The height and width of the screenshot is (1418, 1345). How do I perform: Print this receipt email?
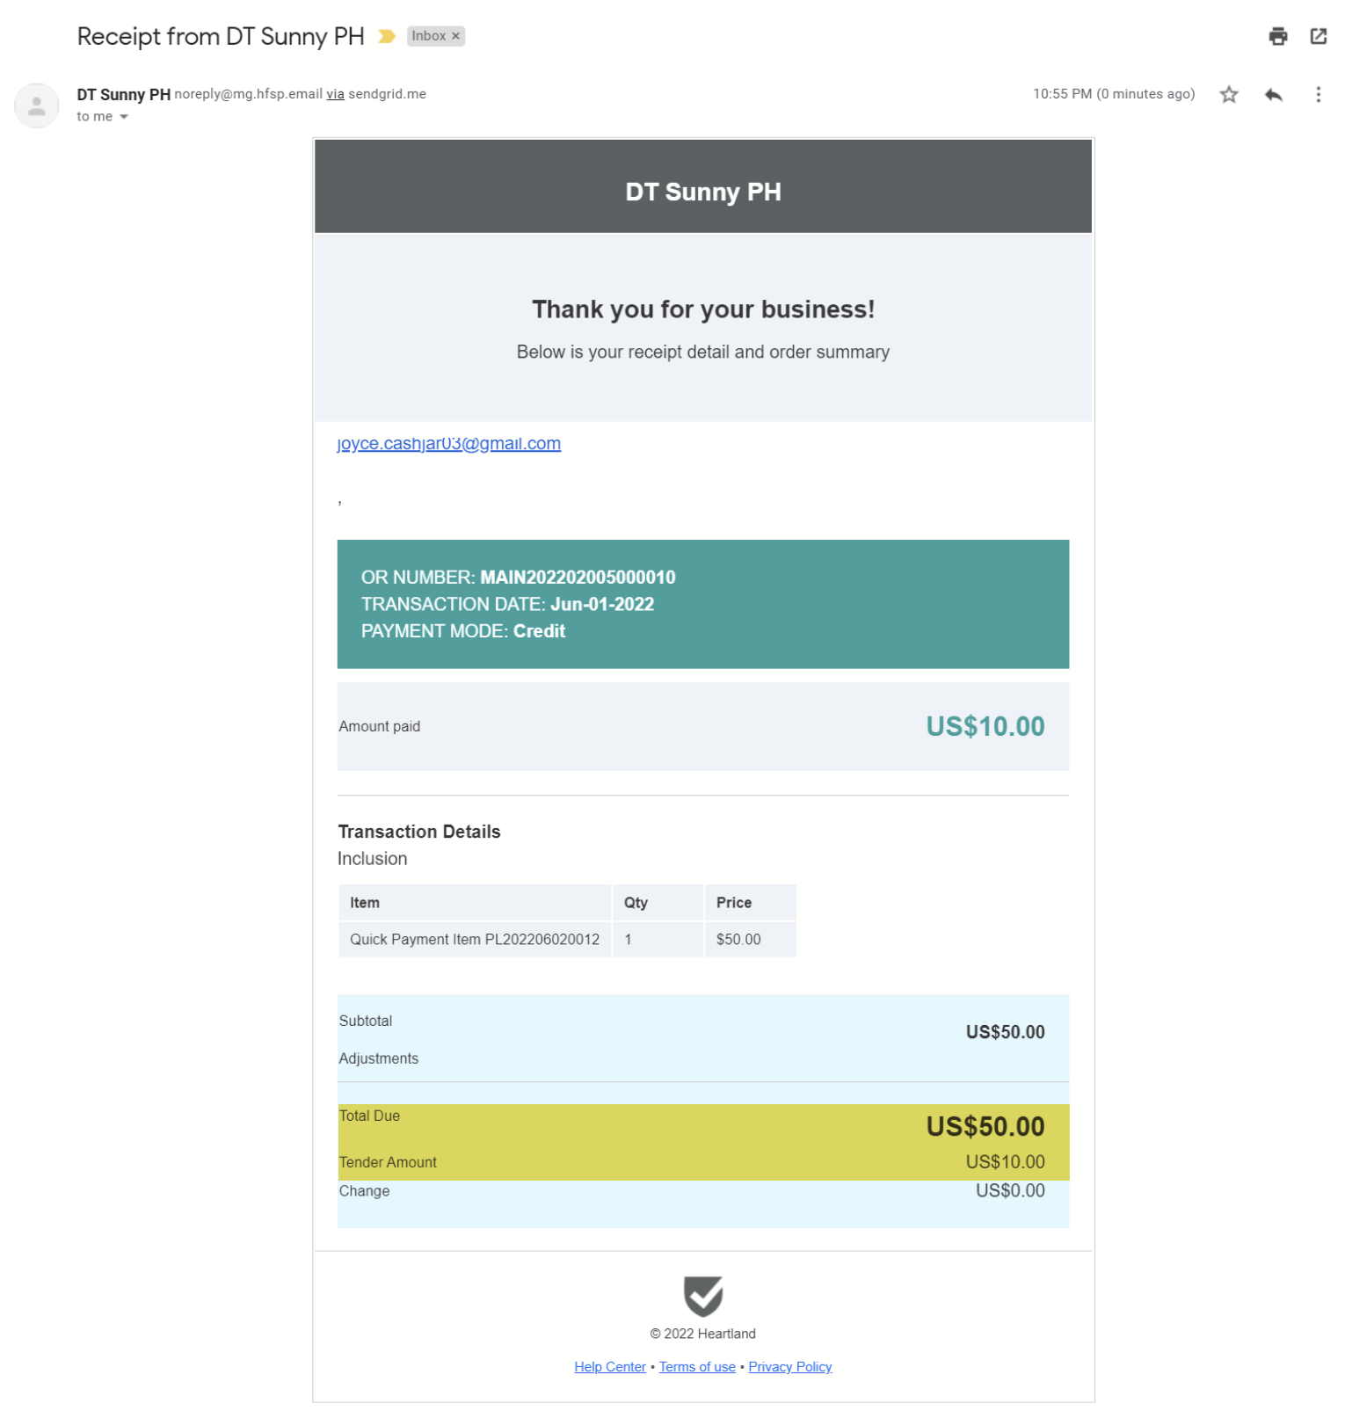click(1277, 36)
